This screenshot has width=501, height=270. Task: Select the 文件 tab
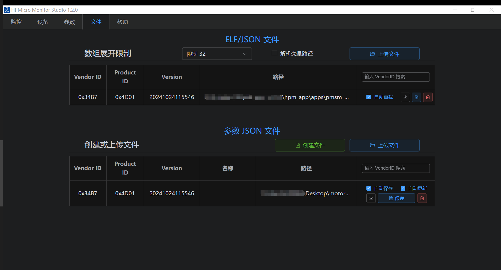click(96, 22)
